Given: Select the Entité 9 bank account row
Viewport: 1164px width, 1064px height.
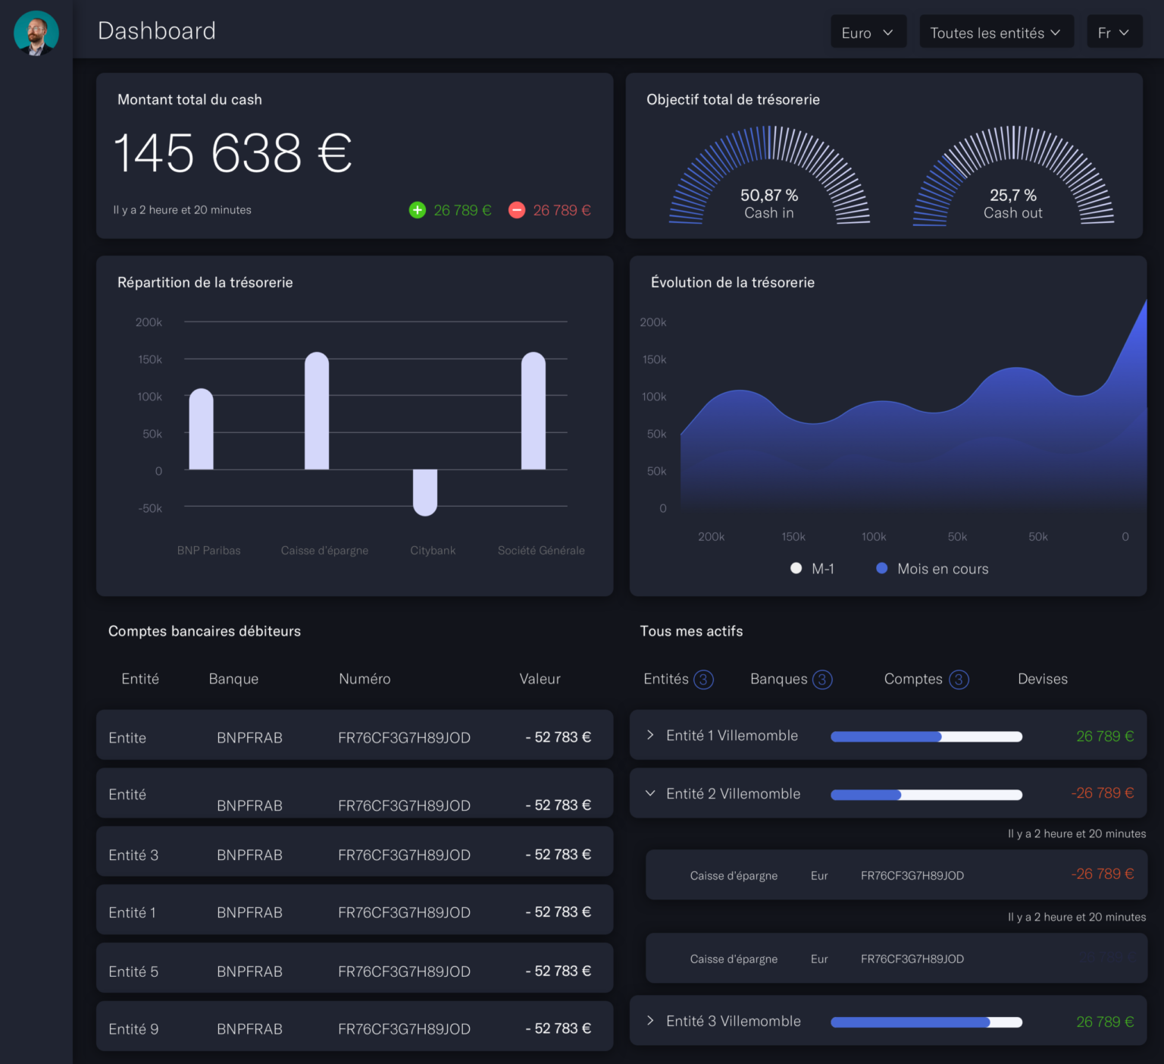Looking at the screenshot, I should point(354,1028).
